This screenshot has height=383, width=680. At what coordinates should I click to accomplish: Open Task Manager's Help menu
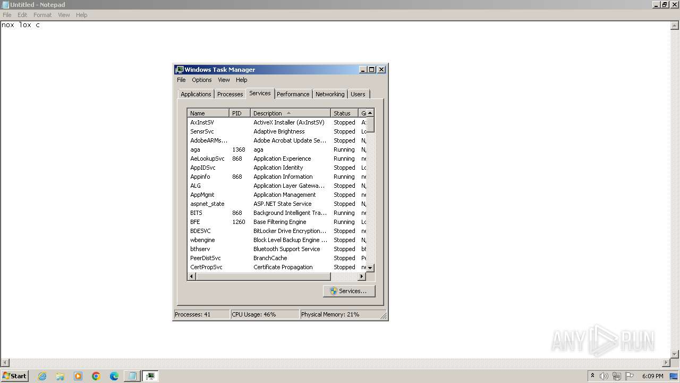pos(242,80)
